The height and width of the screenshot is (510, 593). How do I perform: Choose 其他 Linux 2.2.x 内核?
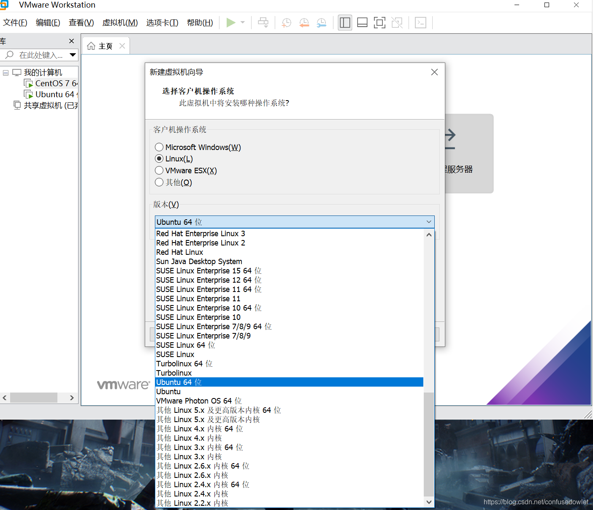pyautogui.click(x=289, y=503)
